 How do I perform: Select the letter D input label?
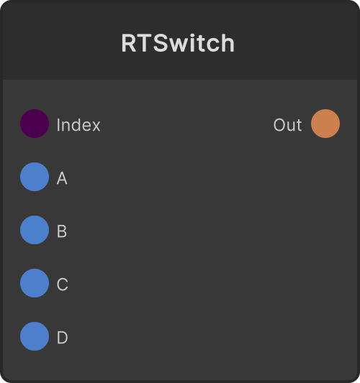(62, 338)
